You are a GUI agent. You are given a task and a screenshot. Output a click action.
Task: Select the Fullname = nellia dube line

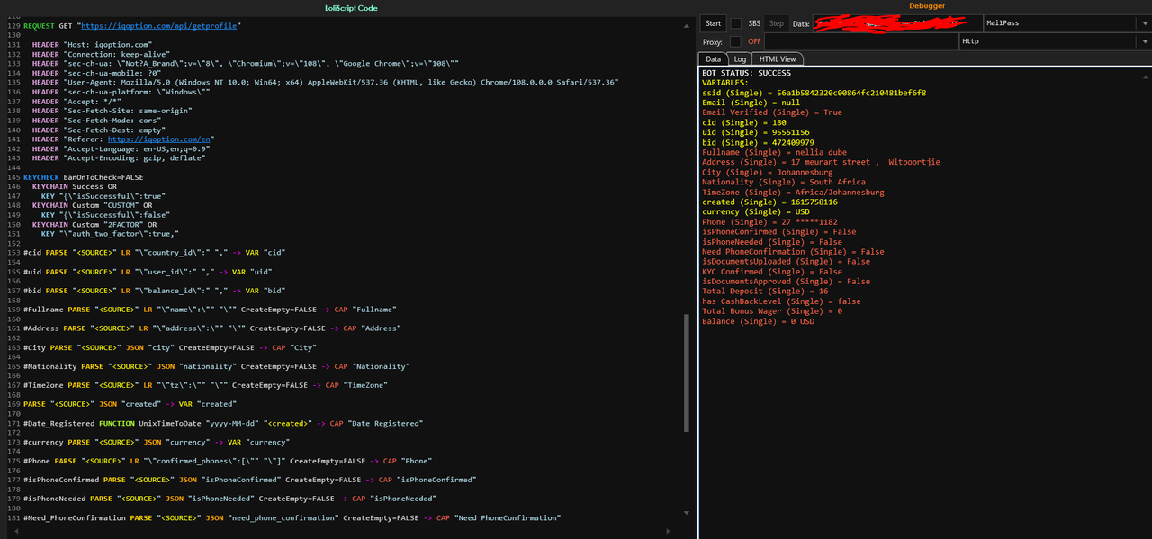(774, 152)
